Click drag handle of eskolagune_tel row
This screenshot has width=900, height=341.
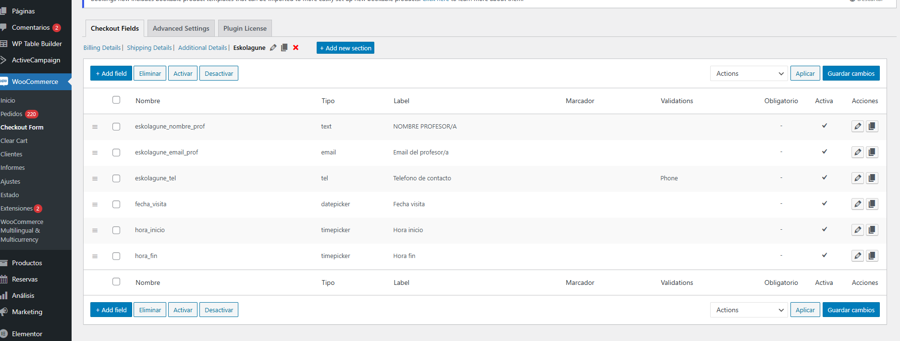95,179
